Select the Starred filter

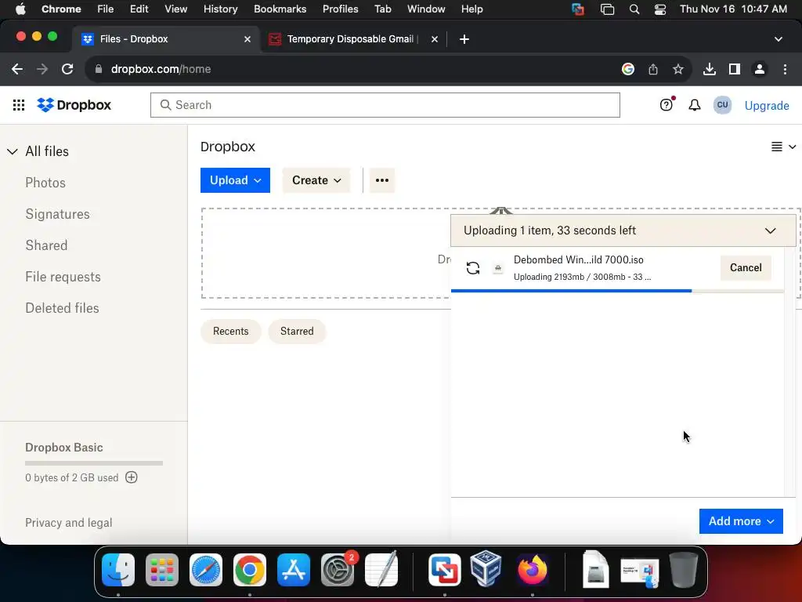297,332
